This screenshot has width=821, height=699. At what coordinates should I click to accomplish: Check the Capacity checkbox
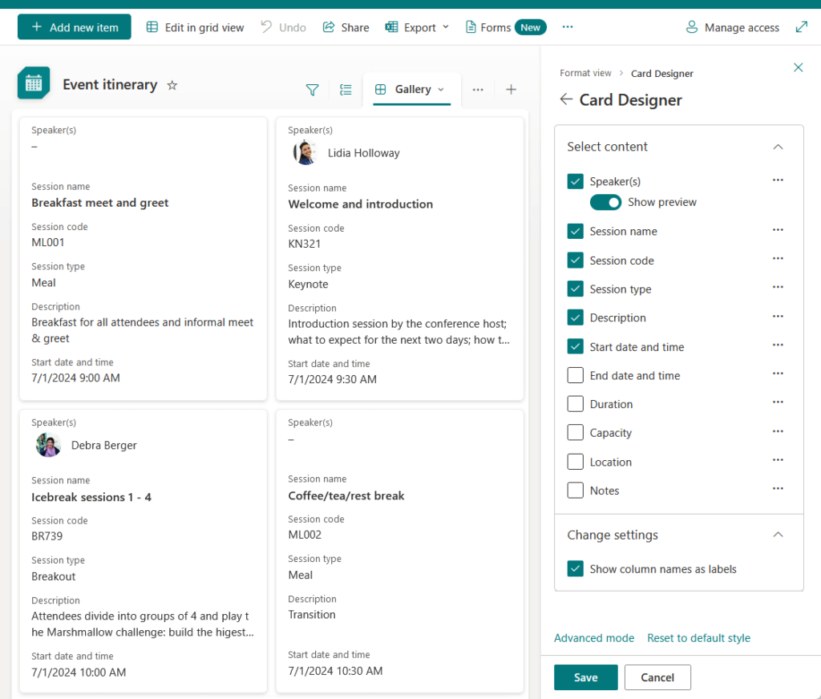click(x=576, y=433)
